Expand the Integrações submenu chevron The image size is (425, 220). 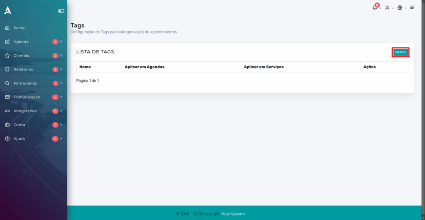(61, 111)
